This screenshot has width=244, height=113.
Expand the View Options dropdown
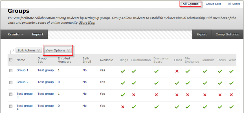point(58,50)
